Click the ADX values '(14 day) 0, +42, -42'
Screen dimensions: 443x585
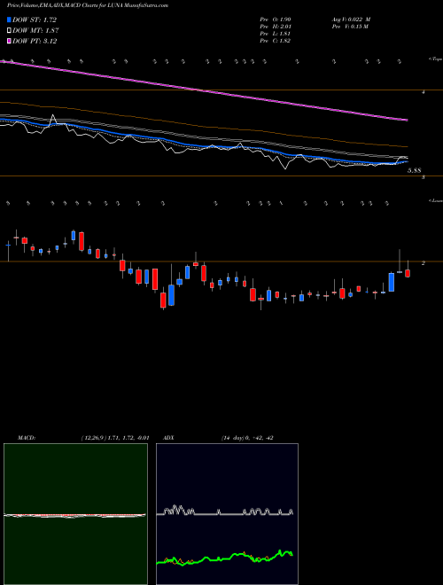247,438
